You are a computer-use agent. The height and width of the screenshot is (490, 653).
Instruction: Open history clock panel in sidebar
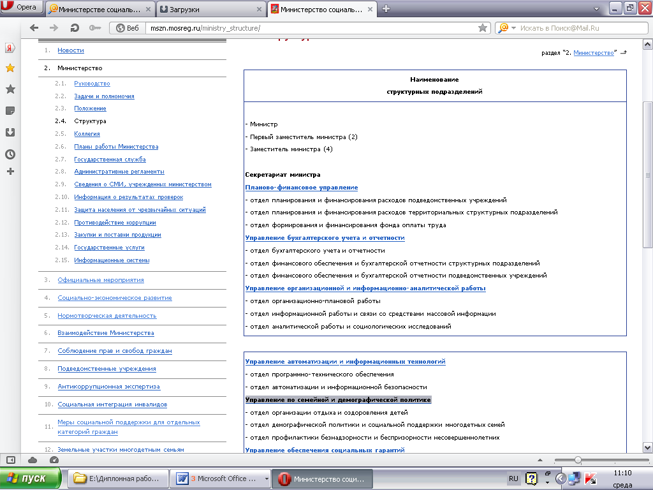(x=10, y=154)
